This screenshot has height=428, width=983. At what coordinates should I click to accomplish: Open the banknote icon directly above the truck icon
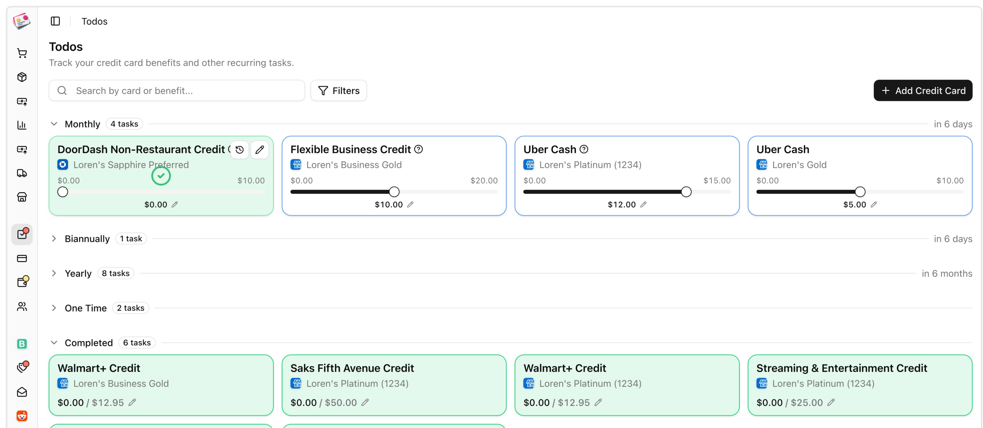pyautogui.click(x=22, y=150)
